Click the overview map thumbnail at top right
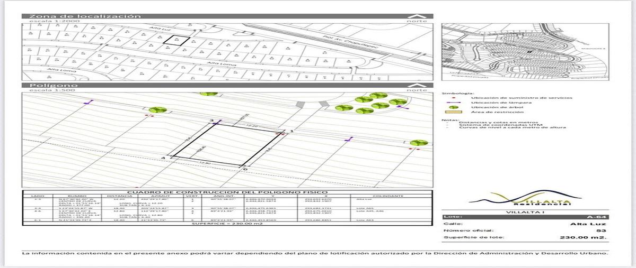 (x=526, y=52)
